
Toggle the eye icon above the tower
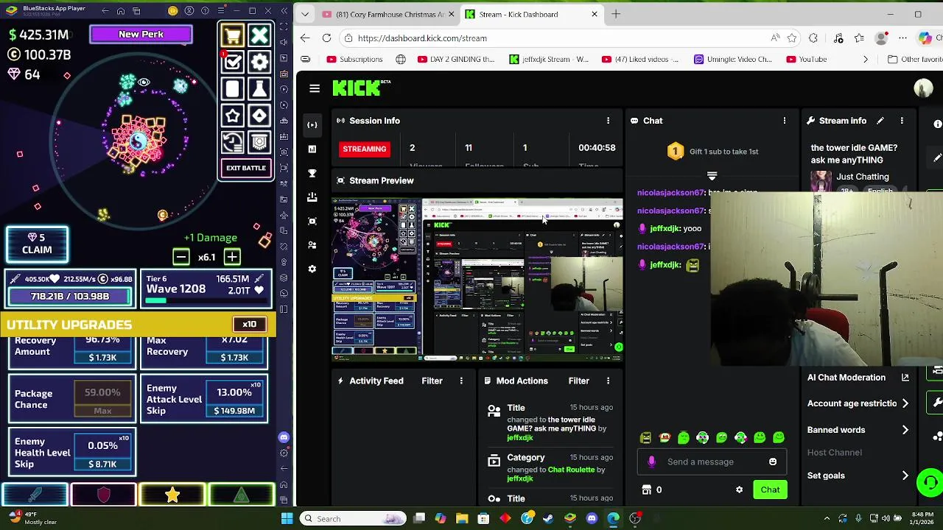144,82
